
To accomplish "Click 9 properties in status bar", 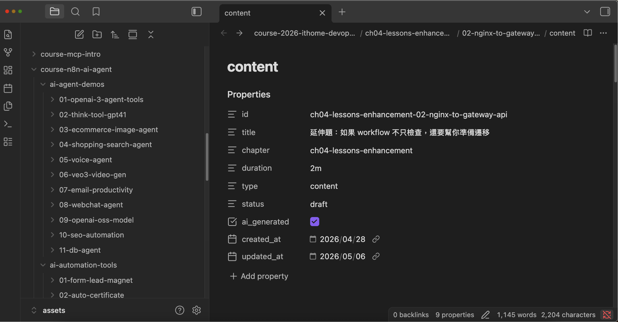I will coord(455,315).
